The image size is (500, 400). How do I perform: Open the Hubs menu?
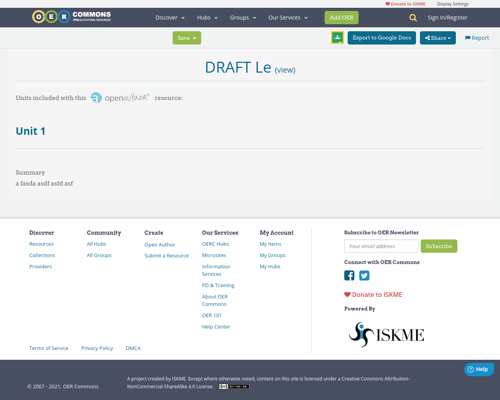(x=207, y=17)
